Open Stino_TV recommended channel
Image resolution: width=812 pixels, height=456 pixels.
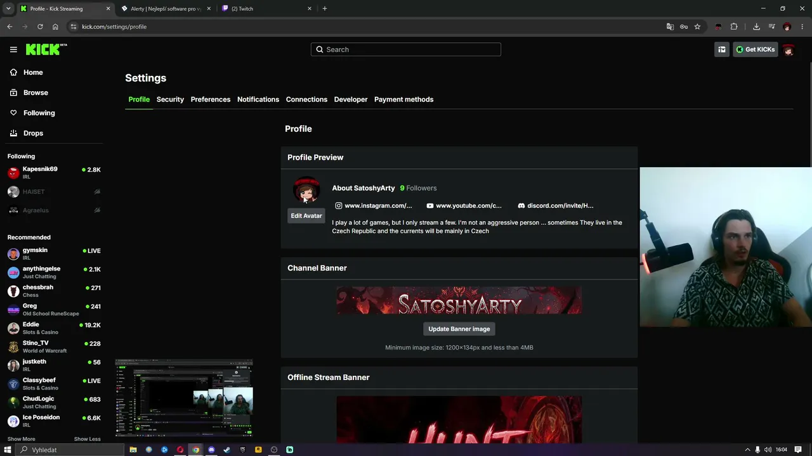coord(54,346)
